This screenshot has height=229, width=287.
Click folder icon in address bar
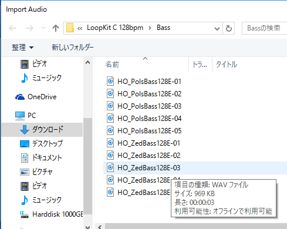(x=70, y=28)
